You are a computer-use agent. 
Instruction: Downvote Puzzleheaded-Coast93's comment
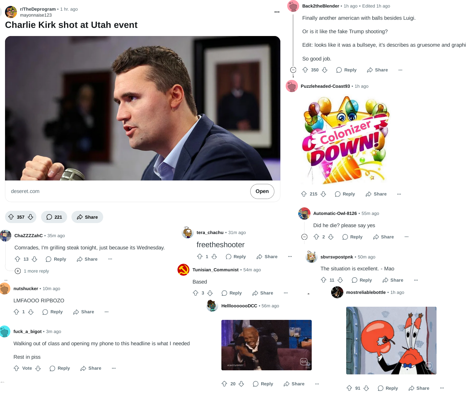(323, 194)
